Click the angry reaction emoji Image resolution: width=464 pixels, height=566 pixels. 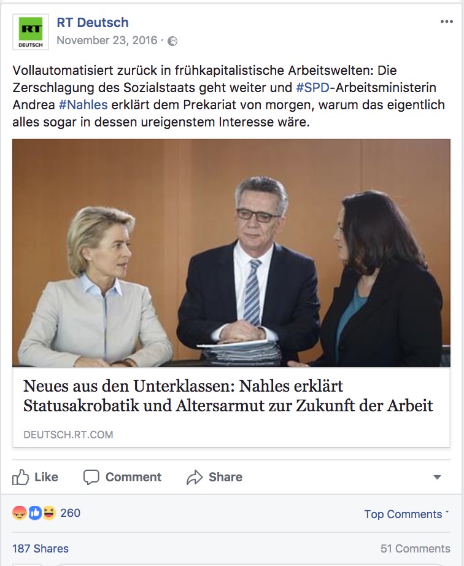[20, 513]
